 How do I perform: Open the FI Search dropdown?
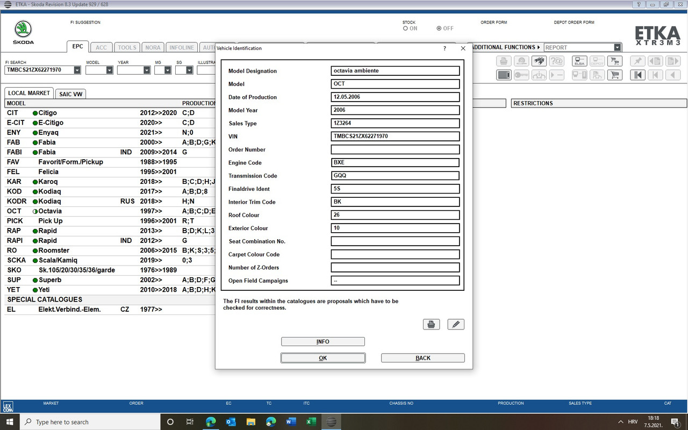77,70
